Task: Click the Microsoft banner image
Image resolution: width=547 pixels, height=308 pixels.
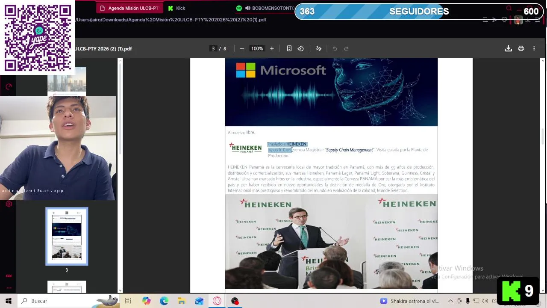Action: (331, 92)
